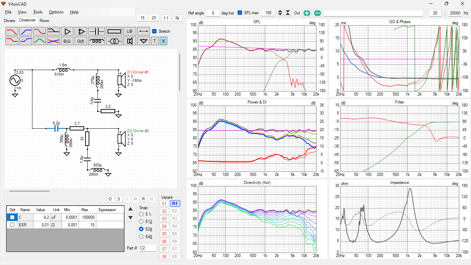Add a capacitor component
The image size is (471, 265).
pos(97,31)
